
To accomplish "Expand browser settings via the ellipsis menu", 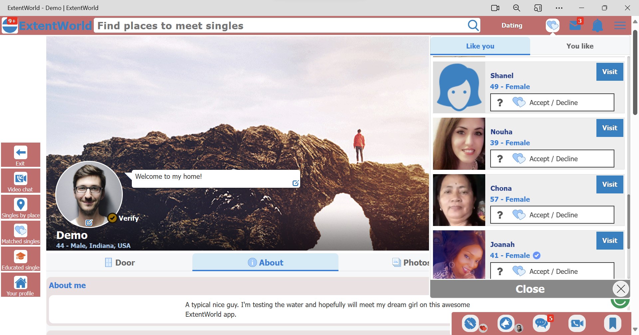I will click(559, 8).
